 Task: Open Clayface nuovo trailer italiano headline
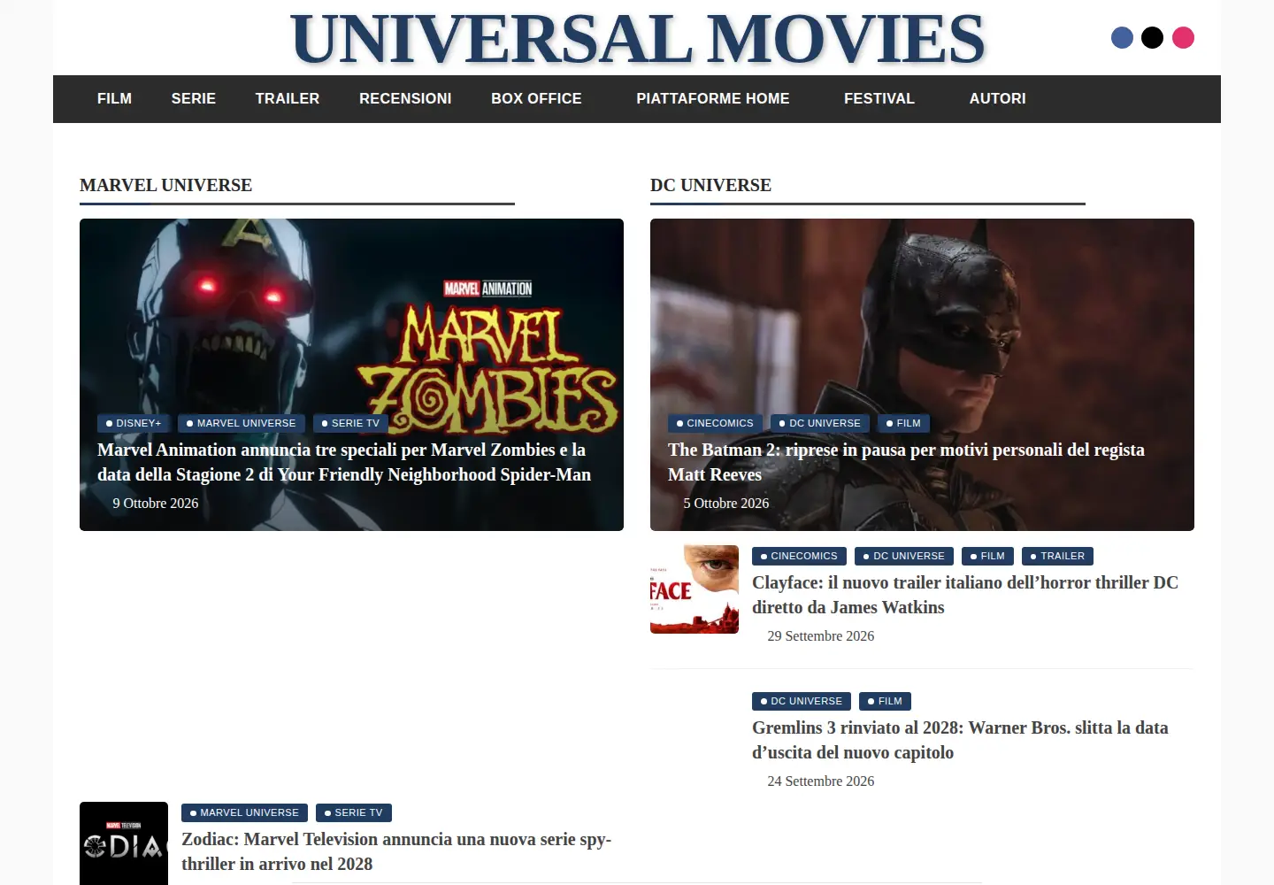[x=965, y=595]
